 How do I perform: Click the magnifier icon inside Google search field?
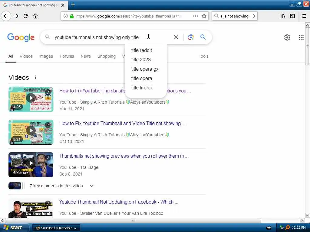pos(47,37)
